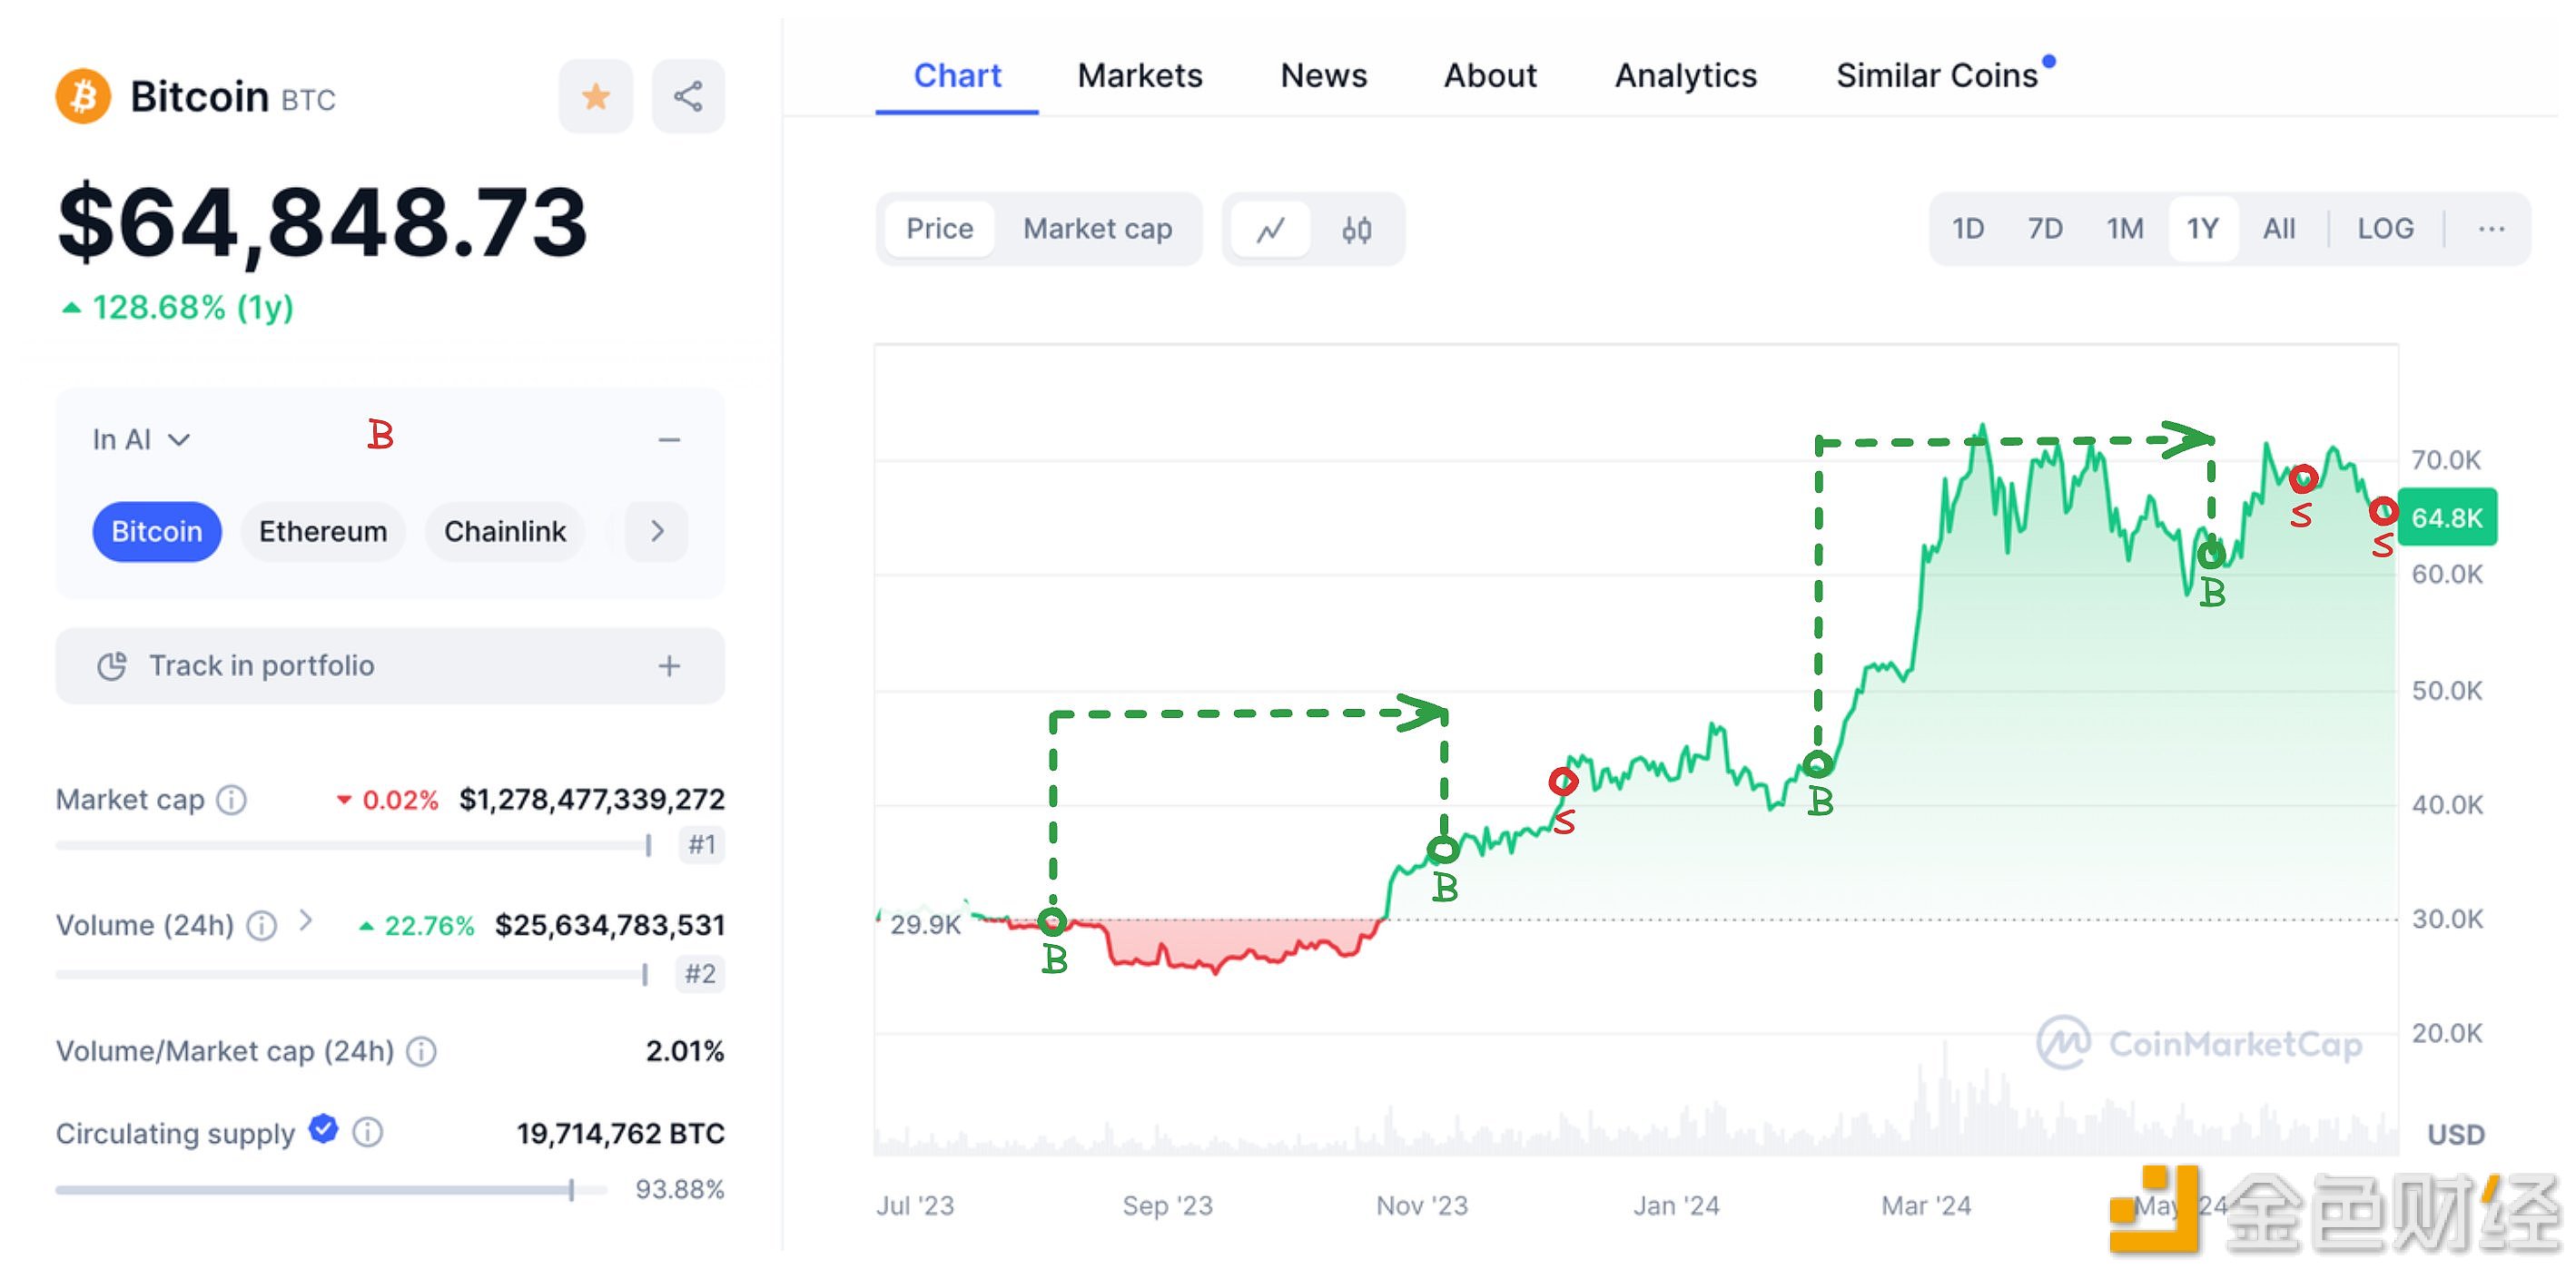Screen dimensions: 2576x1269
Task: Select the Ethereum chip
Action: click(322, 531)
